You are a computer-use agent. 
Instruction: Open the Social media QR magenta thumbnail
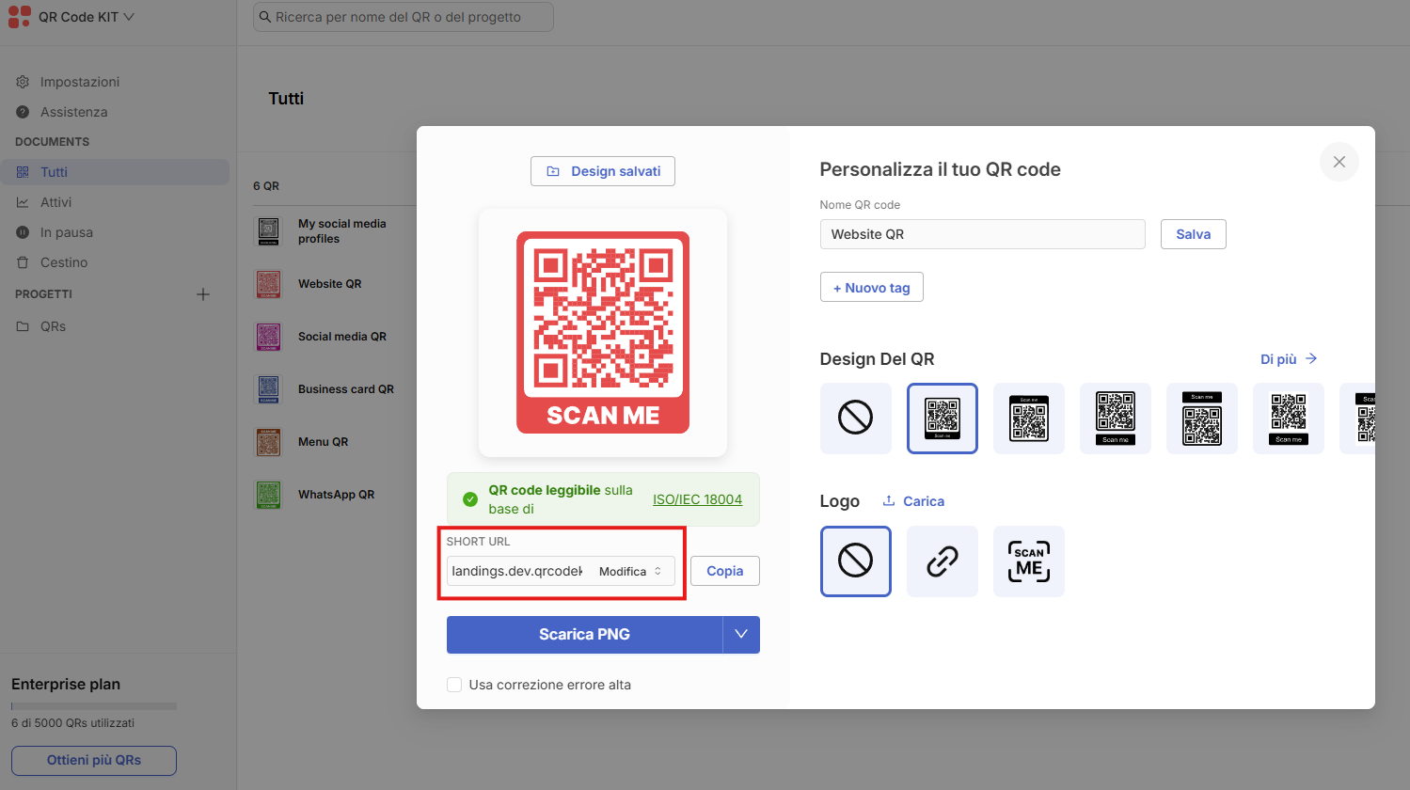coord(268,336)
